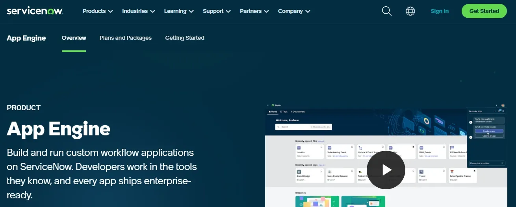The height and width of the screenshot is (207, 516).
Task: Open the Partners navigation menu
Action: pos(254,11)
